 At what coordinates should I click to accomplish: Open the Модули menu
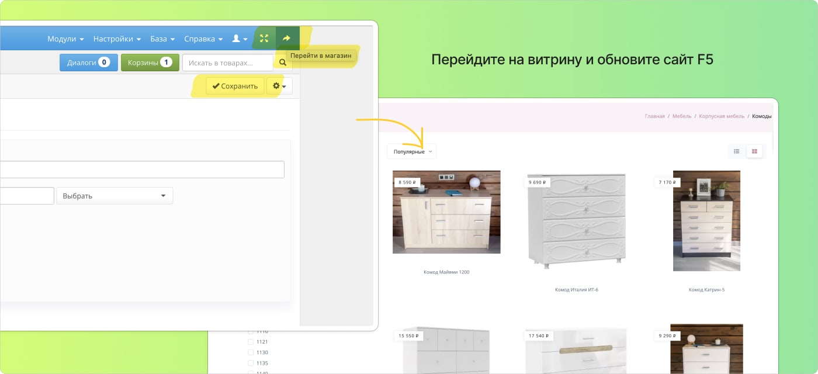pyautogui.click(x=65, y=39)
